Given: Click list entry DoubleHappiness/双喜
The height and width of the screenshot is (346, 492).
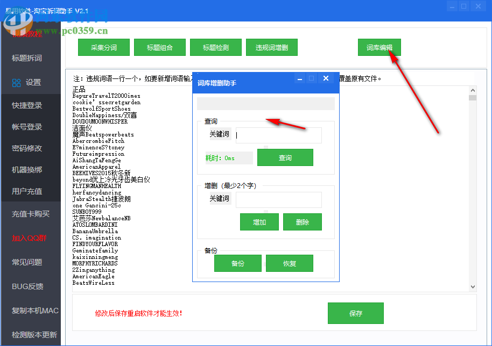Looking at the screenshot, I should 104,115.
